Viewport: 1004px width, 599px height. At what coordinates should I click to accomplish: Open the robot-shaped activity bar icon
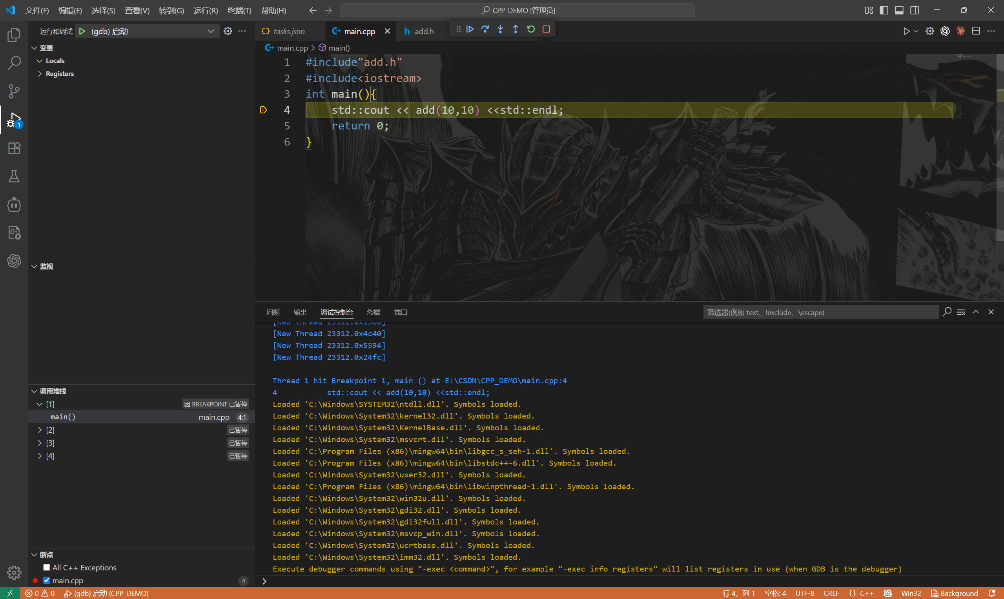coord(14,205)
